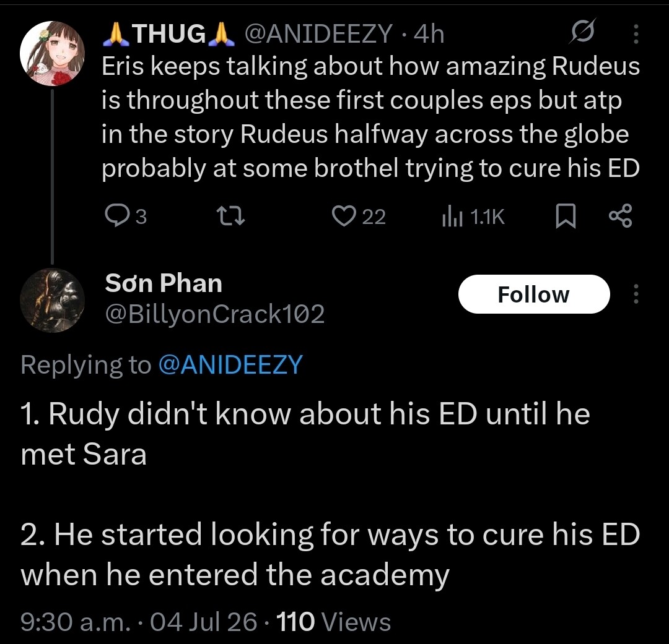Screen dimensions: 669x644
Task: Open the @BillyonCrack102 handle
Action: pyautogui.click(x=215, y=314)
